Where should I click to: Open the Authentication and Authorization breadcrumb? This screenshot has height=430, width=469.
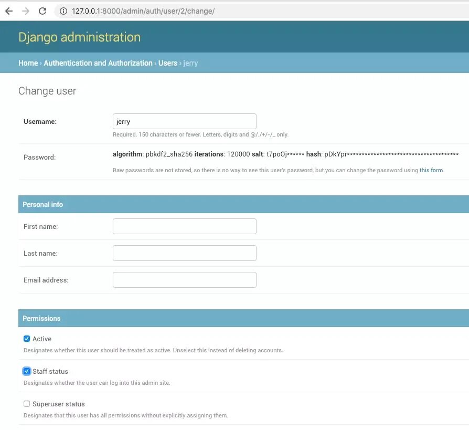[98, 63]
